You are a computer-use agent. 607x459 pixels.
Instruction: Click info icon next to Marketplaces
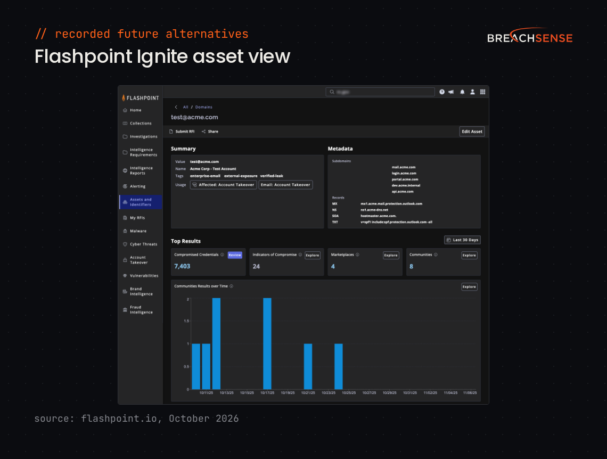coord(357,255)
